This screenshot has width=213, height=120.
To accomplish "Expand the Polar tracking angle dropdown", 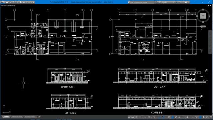I will point(152,117).
